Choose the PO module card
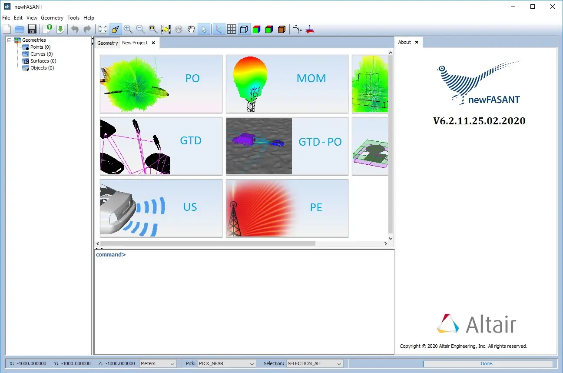This screenshot has width=563, height=373. coord(161,84)
